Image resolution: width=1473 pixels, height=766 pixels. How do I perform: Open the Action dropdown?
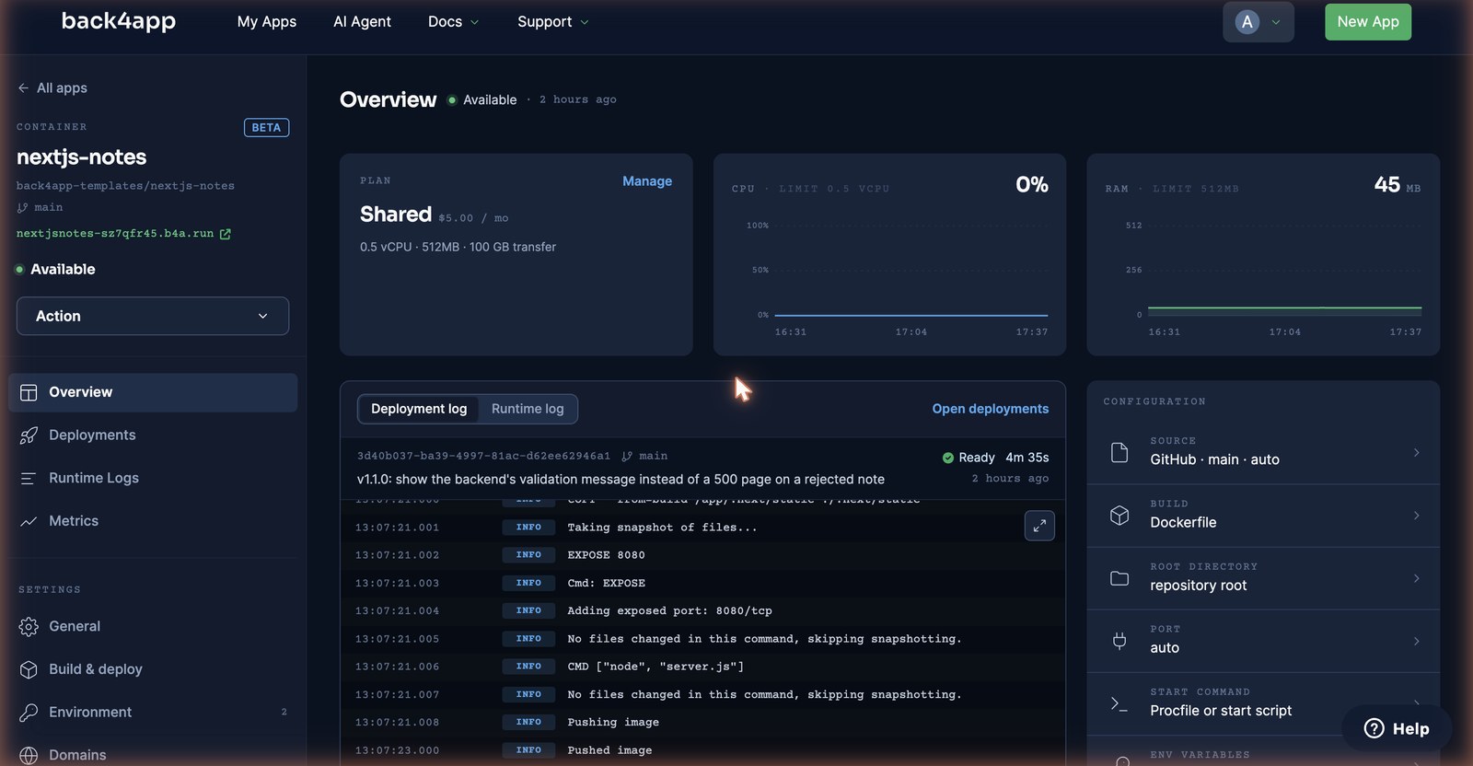tap(153, 316)
